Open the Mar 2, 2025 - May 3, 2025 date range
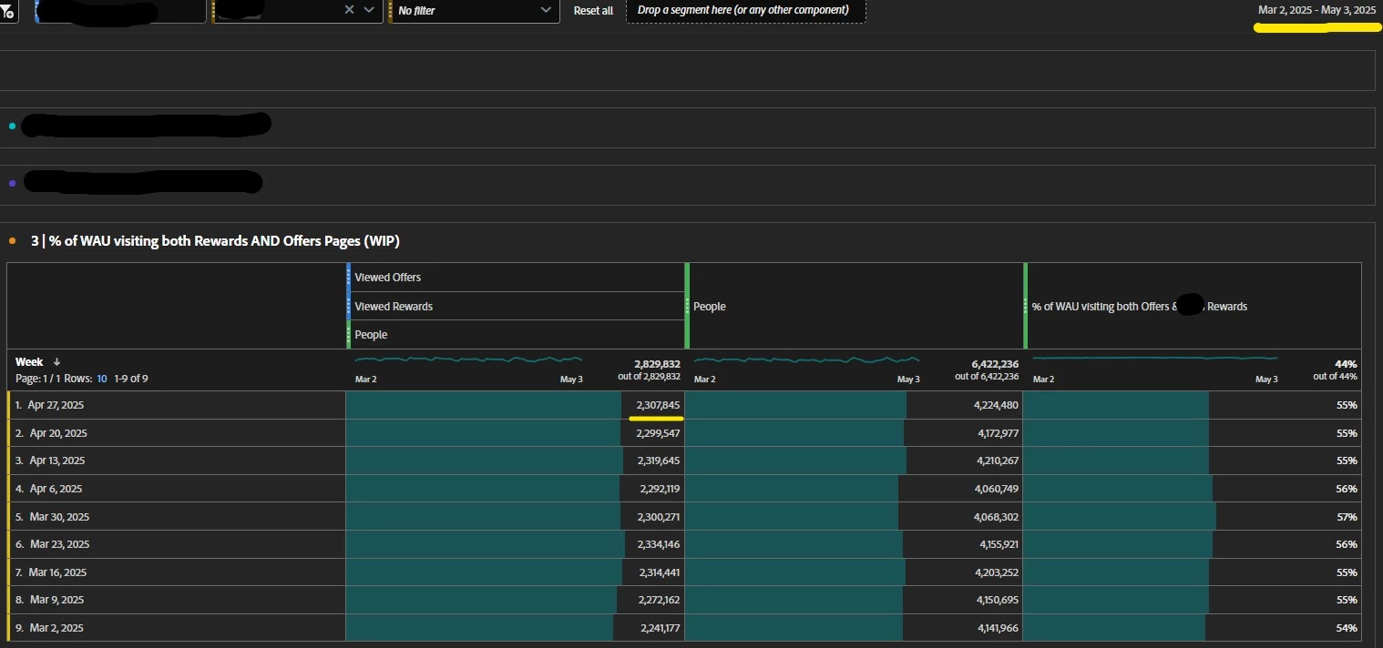1383x648 pixels. click(1316, 10)
